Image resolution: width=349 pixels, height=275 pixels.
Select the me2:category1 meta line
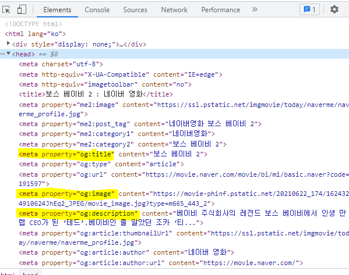coord(117,134)
